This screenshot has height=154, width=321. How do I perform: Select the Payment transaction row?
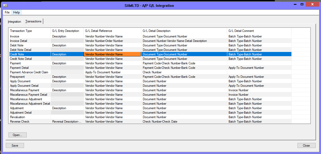click(150, 63)
